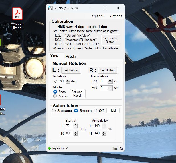Select Stepwise autorotation
The image size is (176, 163).
pos(54,111)
